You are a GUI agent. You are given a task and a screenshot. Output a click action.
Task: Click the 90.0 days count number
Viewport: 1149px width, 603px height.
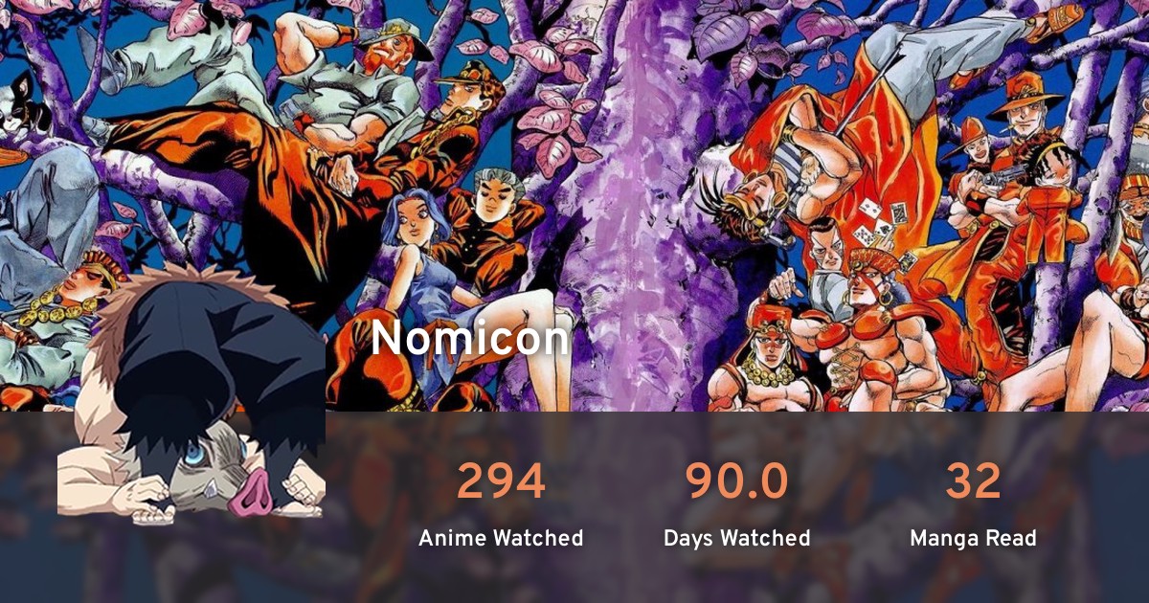pyautogui.click(x=736, y=481)
